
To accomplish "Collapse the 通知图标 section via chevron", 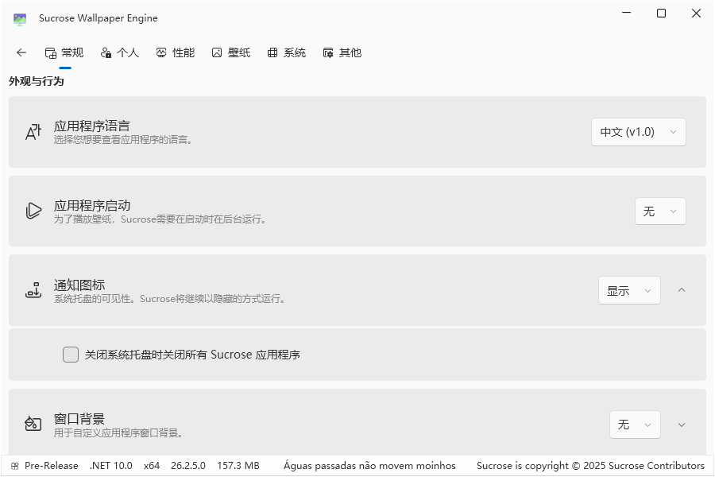I will click(x=682, y=290).
